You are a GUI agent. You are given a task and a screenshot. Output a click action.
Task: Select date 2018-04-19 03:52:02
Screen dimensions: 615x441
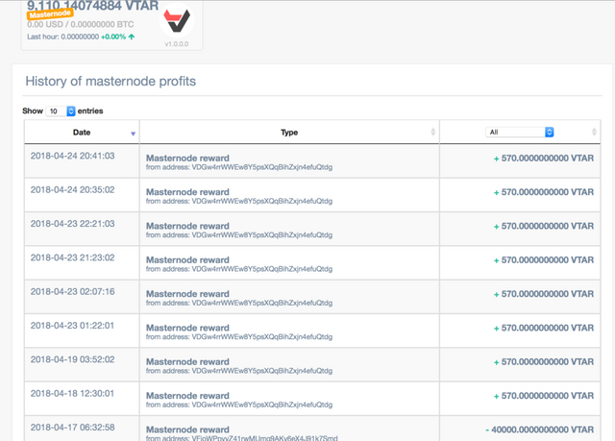pos(73,359)
